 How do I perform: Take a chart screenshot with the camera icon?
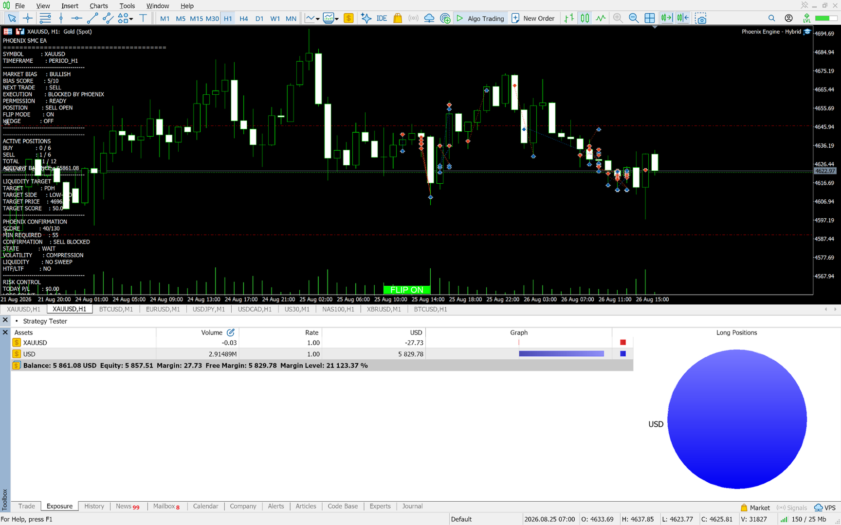(701, 18)
